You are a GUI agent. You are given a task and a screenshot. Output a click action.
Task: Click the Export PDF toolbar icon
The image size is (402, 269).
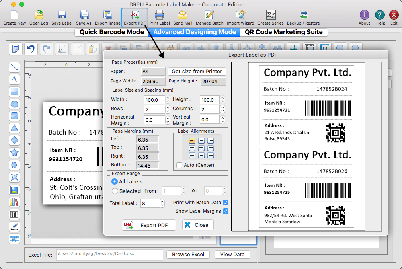[135, 17]
